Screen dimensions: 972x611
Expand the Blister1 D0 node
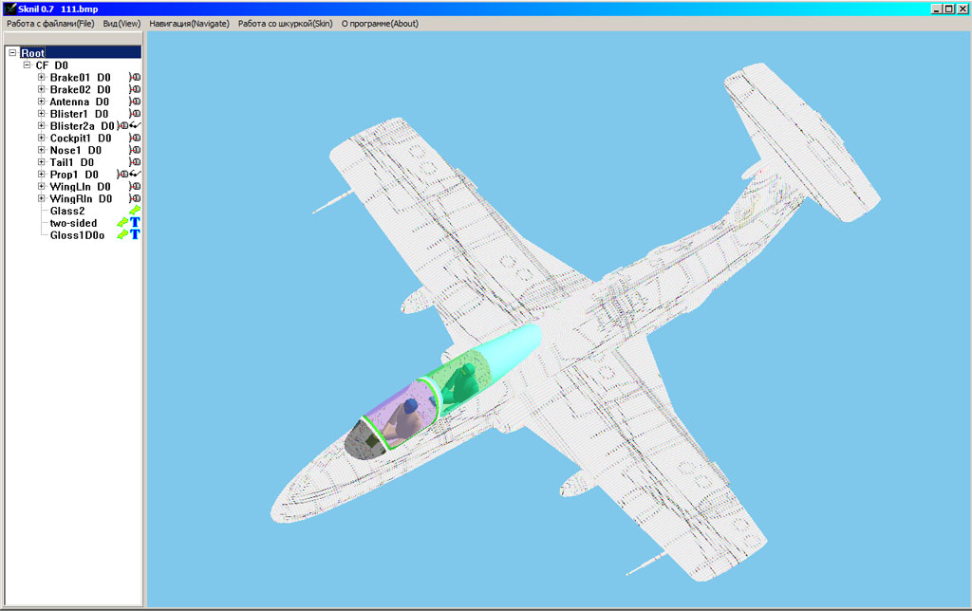click(42, 114)
